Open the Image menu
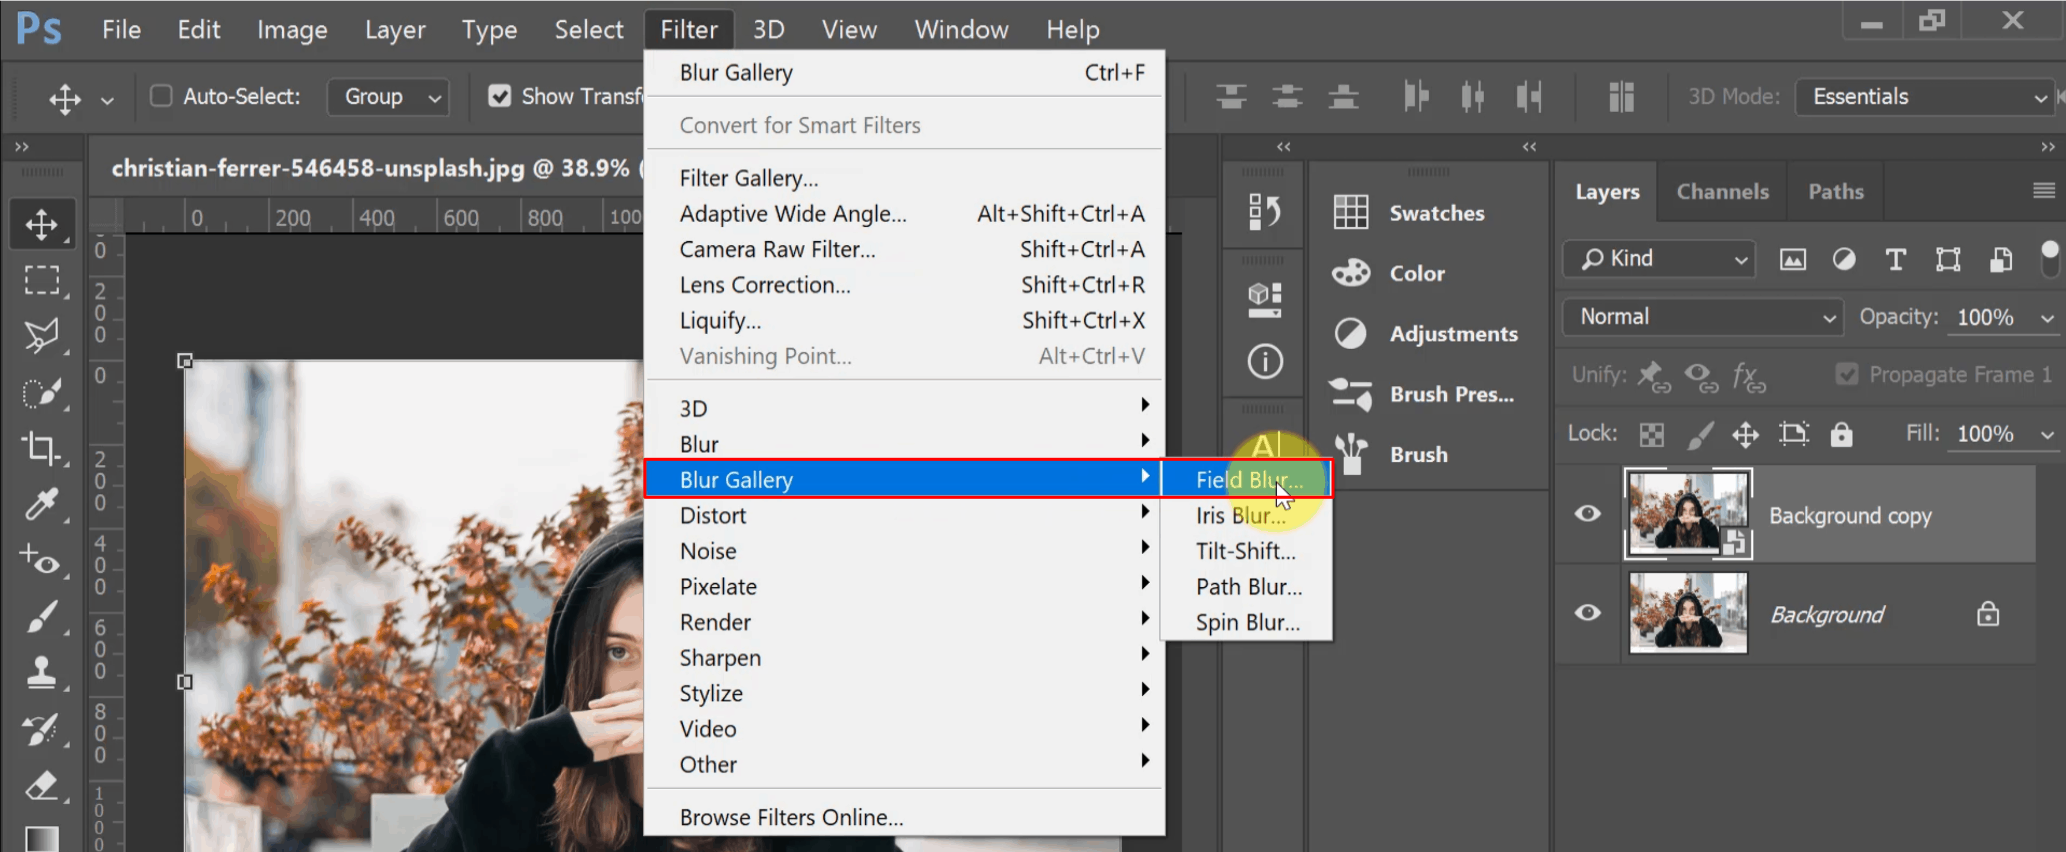The image size is (2066, 852). pos(292,30)
